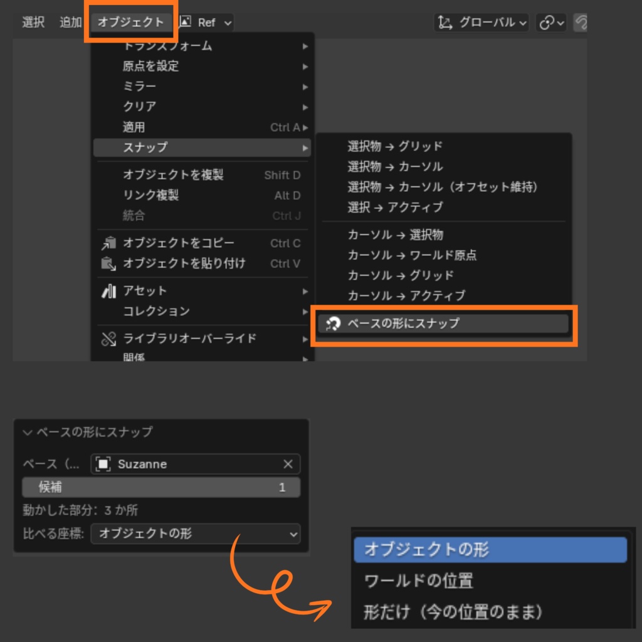The width and height of the screenshot is (642, 642).
Task: Click the Ref image icon
Action: tap(185, 22)
